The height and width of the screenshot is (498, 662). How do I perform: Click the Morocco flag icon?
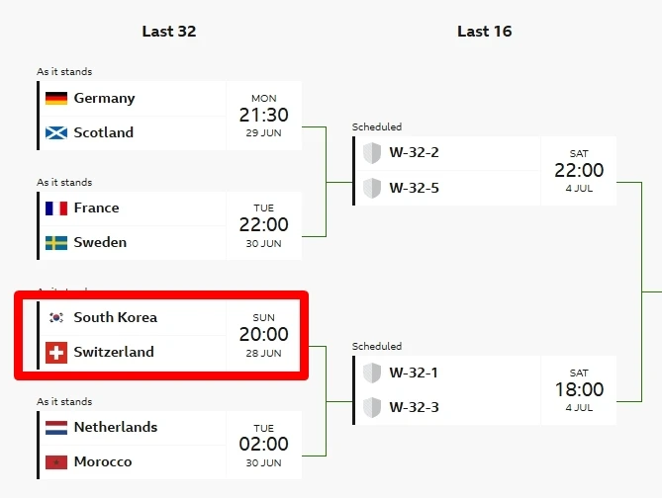pos(56,462)
